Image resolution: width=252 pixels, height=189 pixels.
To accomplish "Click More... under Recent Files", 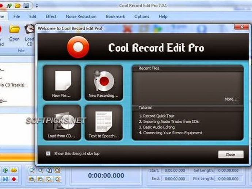I will 231,99.
